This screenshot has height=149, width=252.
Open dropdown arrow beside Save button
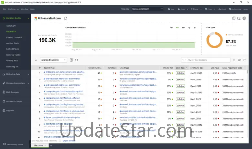point(201,9)
